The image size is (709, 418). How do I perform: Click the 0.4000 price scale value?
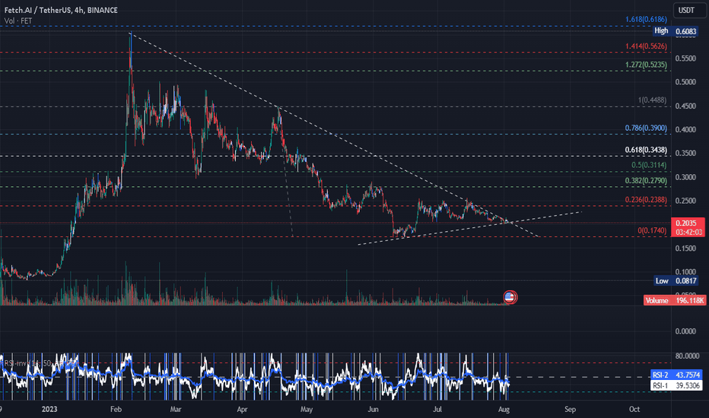pyautogui.click(x=685, y=130)
